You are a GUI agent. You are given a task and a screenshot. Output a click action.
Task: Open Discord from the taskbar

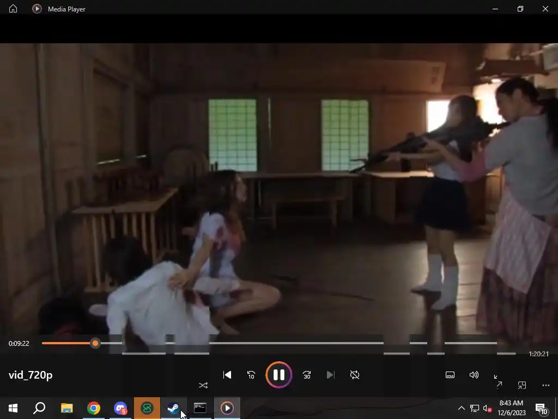click(x=120, y=408)
